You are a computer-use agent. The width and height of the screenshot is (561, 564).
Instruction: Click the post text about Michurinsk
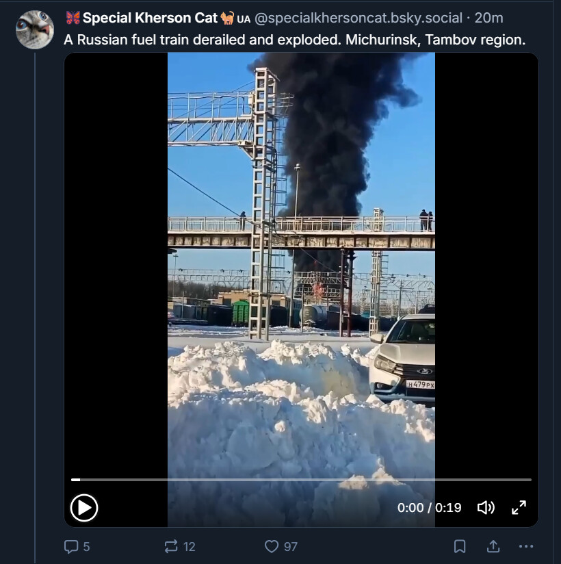pos(294,40)
